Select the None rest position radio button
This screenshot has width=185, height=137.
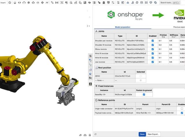coord(141,80)
